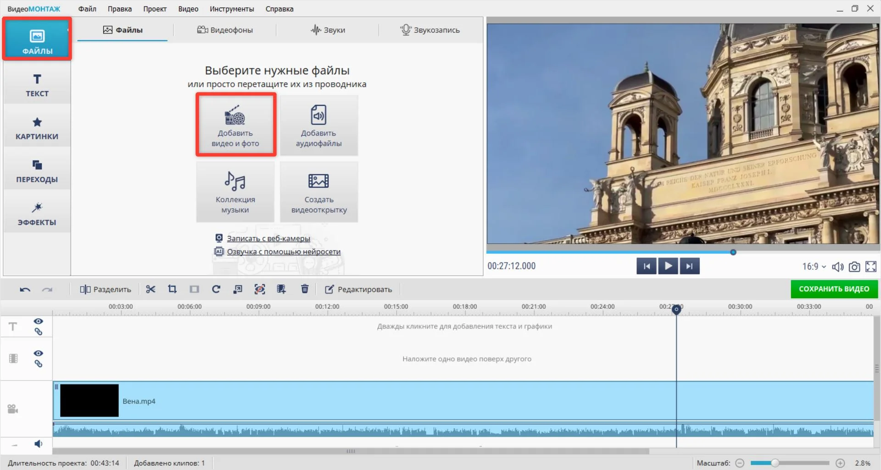Open Записать с веб-камеры link

(x=268, y=238)
